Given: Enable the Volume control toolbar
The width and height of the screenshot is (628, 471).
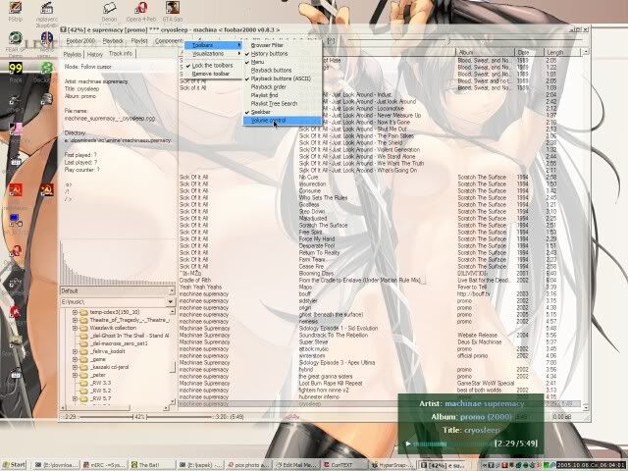Looking at the screenshot, I should point(283,120).
